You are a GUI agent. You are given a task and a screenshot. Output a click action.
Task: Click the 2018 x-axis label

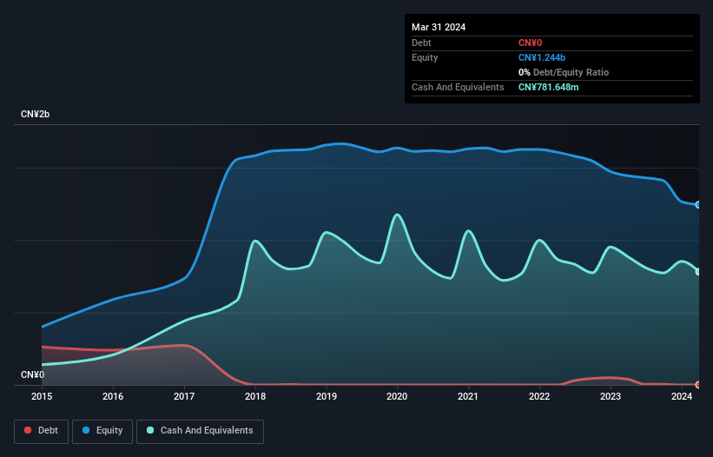pos(255,396)
